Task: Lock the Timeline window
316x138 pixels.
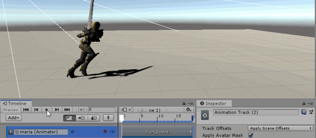Action: [x=184, y=103]
